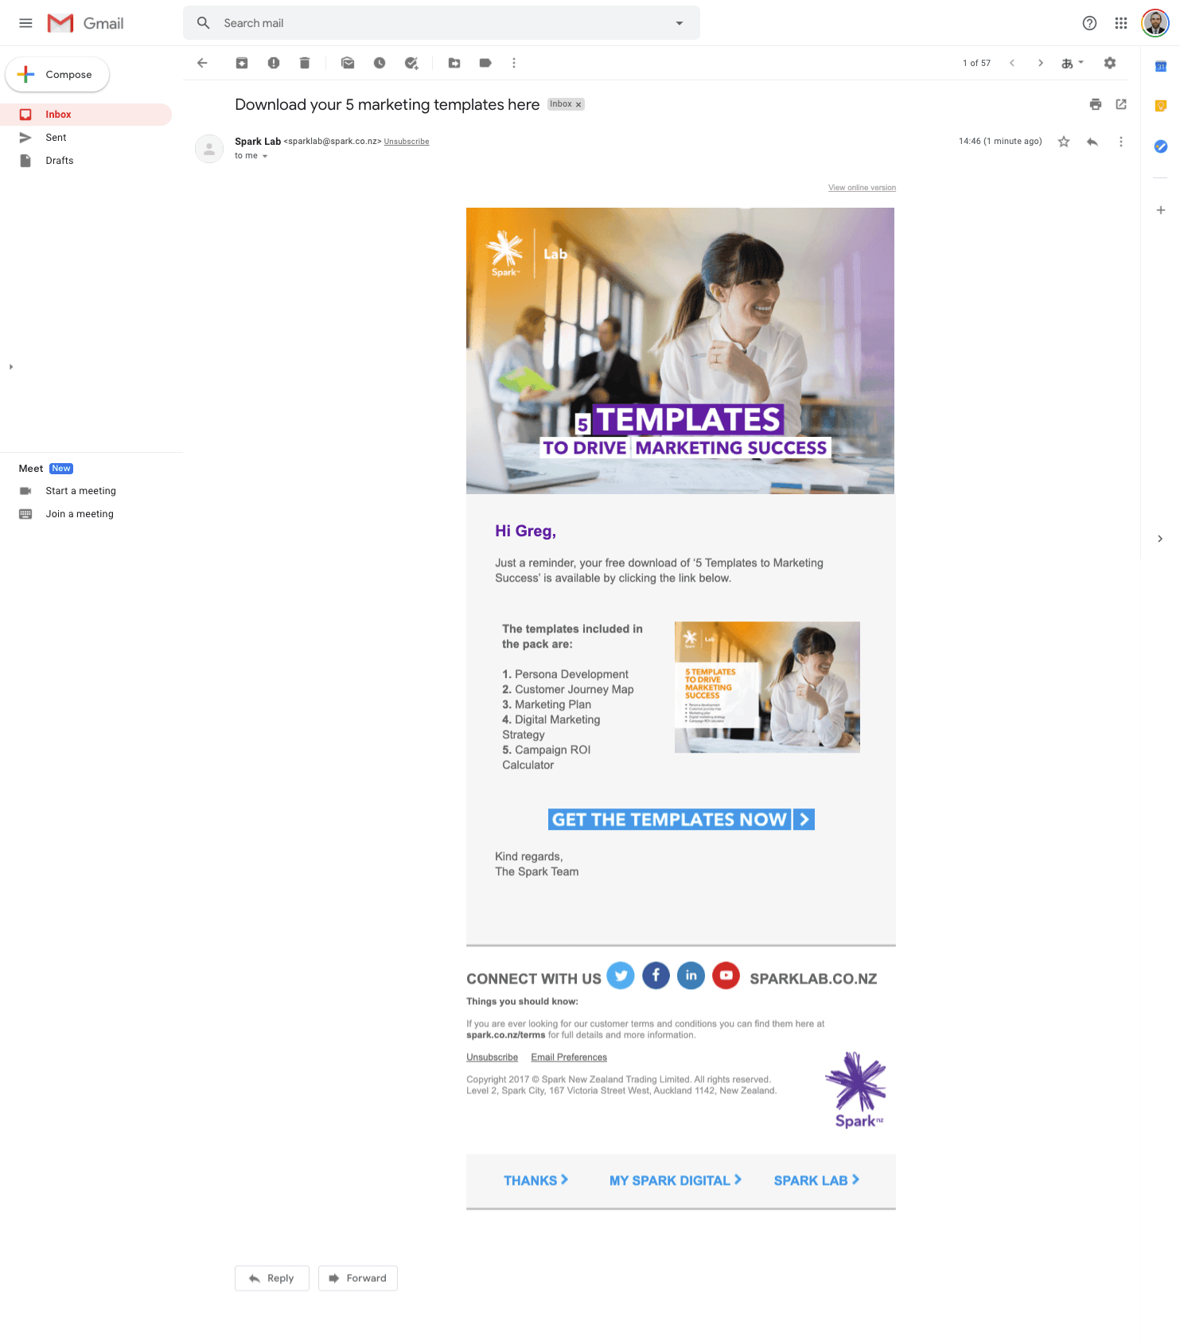Viewport: 1180px width, 1344px height.
Task: Click SPARKLAB.CO.NZ text link
Action: [813, 979]
